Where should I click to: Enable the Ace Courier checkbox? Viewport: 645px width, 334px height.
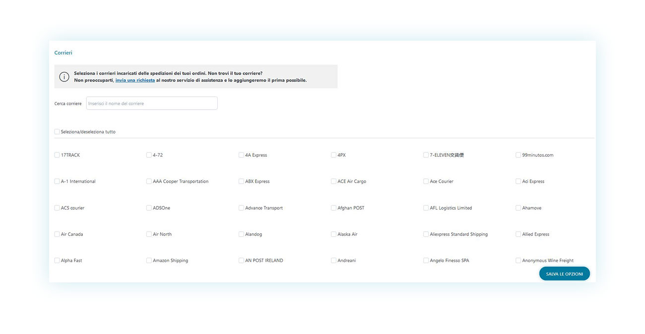click(426, 181)
